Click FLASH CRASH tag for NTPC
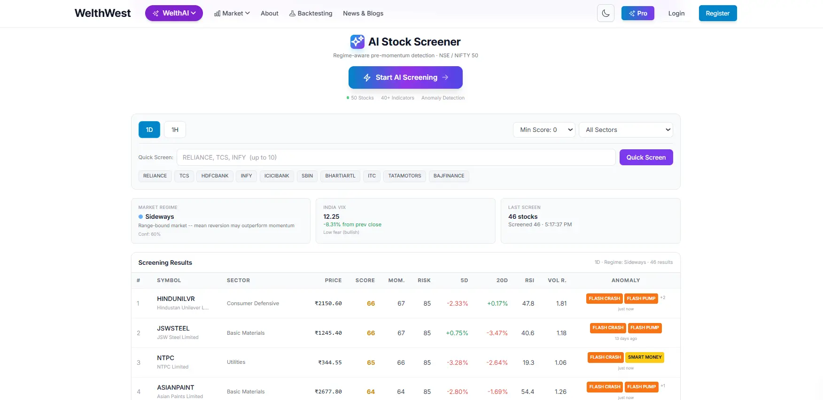 tap(606, 357)
